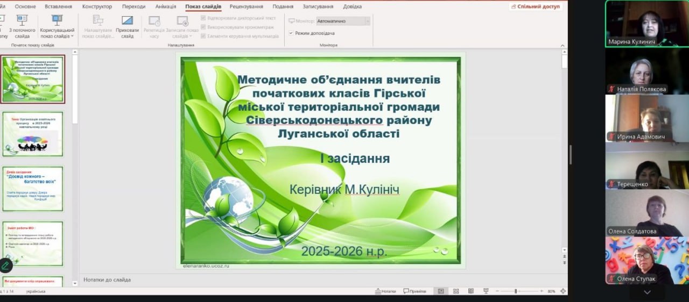The image size is (689, 302).
Task: Start slideshow from current slide
Action: (22, 26)
